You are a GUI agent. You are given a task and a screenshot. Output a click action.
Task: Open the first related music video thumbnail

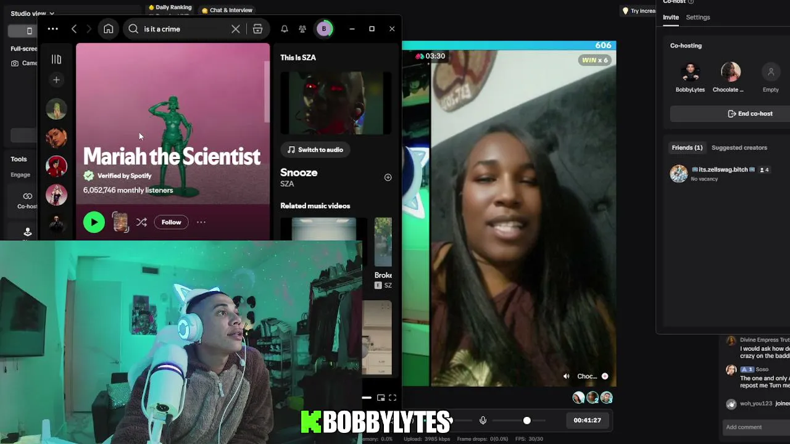[x=323, y=229]
